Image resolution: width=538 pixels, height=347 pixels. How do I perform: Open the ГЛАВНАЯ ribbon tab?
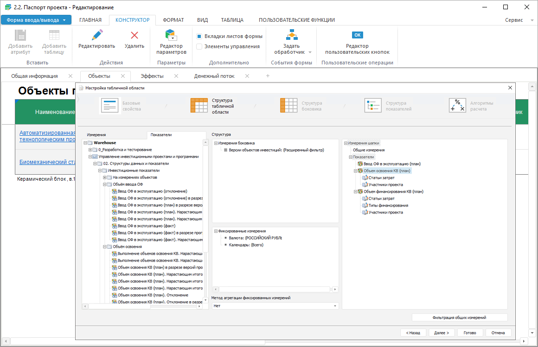point(90,20)
